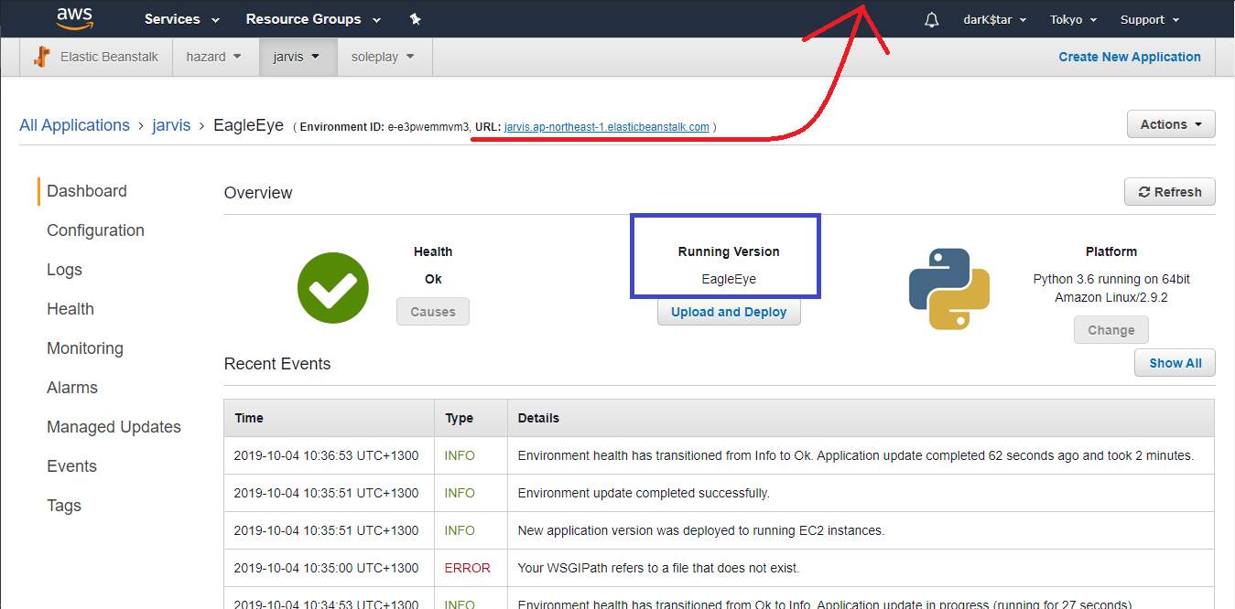Click 'New application version was deployed' detail

click(x=701, y=530)
